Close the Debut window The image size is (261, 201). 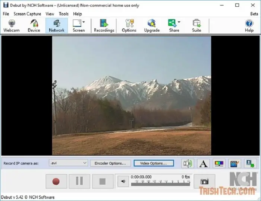point(253,5)
